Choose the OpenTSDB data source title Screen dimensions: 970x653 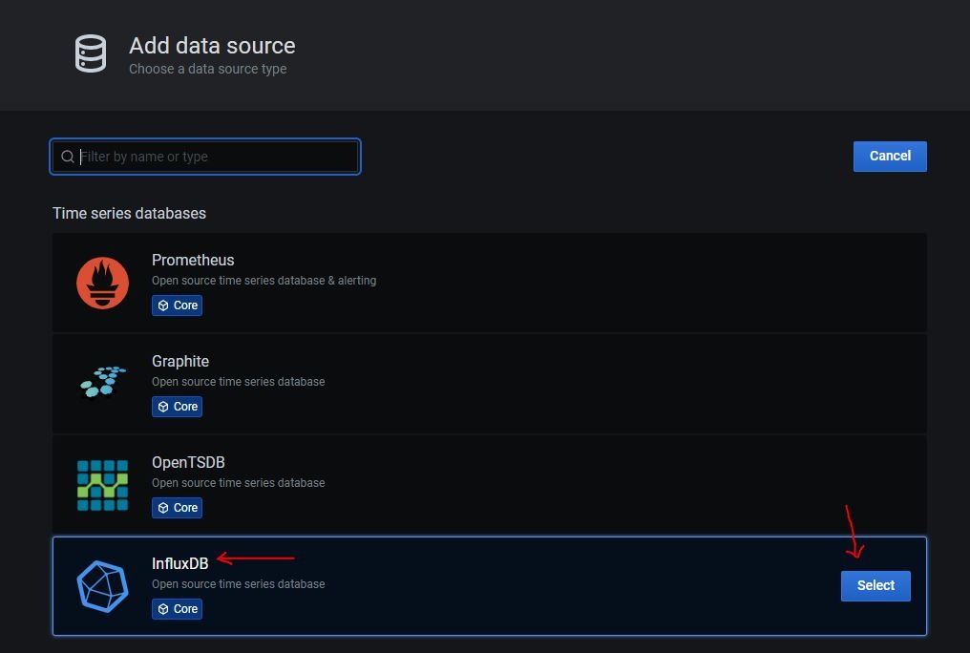tap(188, 462)
